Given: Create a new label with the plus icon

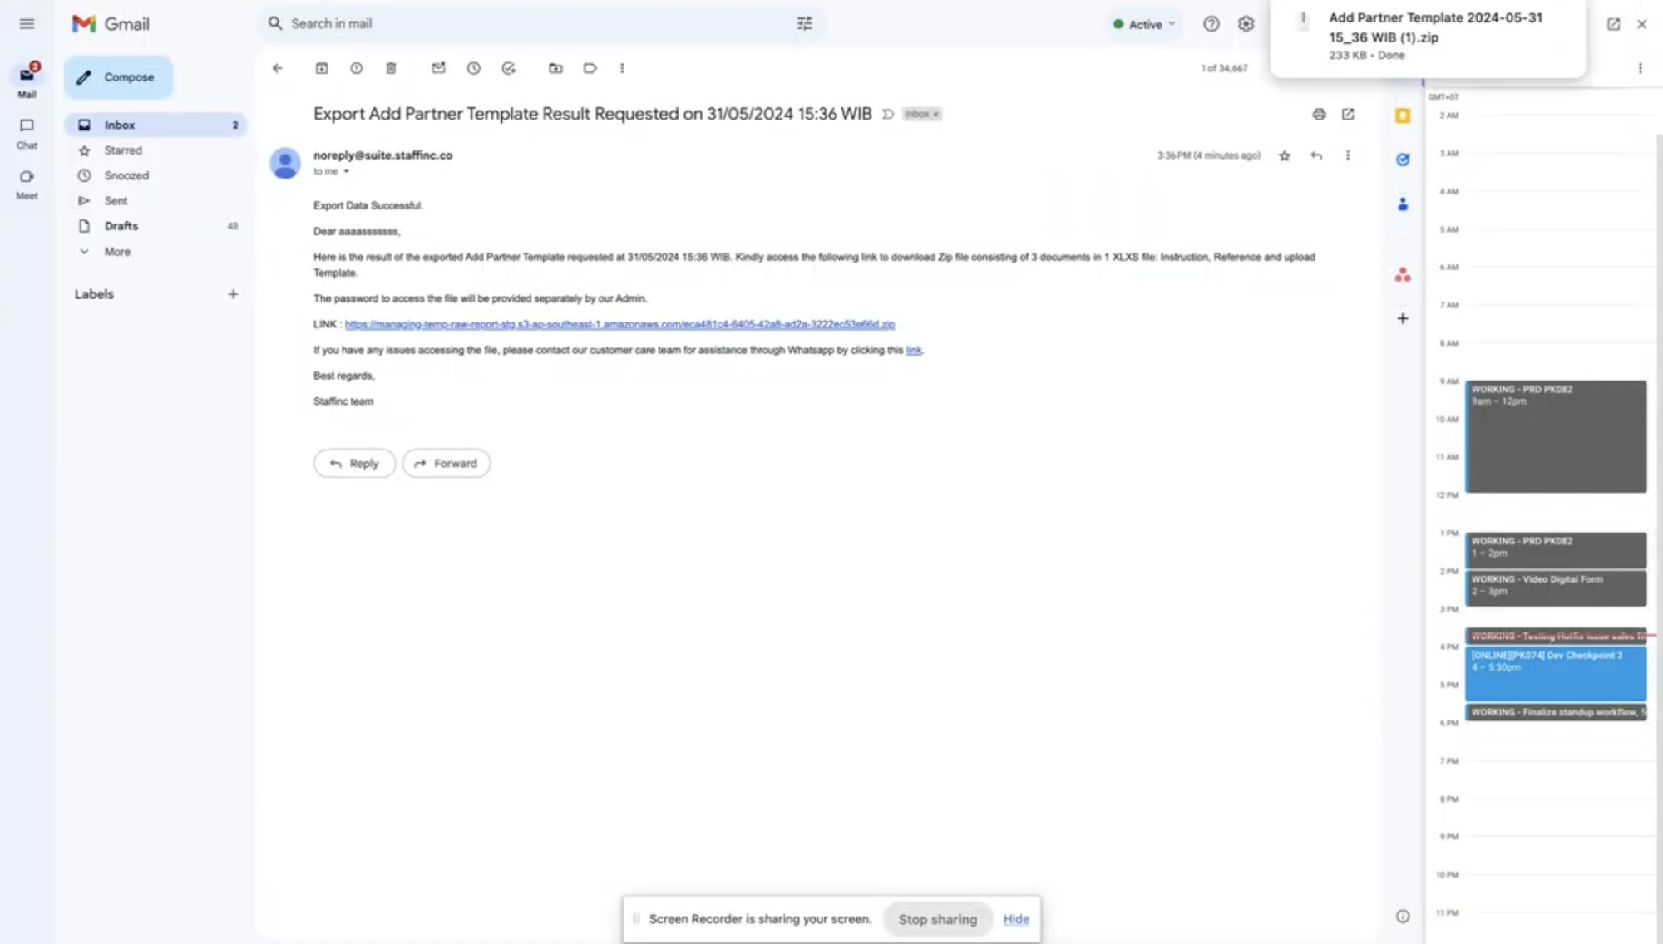Looking at the screenshot, I should pyautogui.click(x=233, y=294).
